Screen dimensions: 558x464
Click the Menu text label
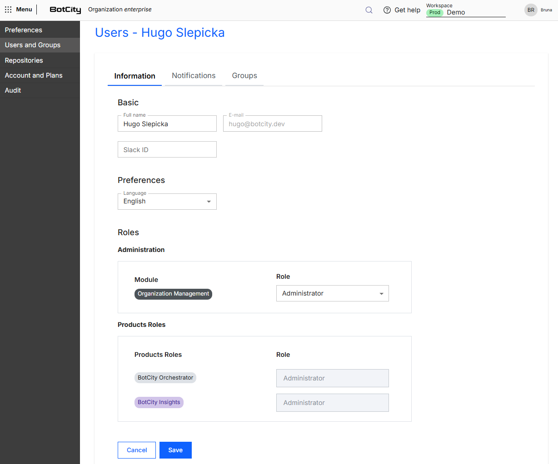coord(24,10)
